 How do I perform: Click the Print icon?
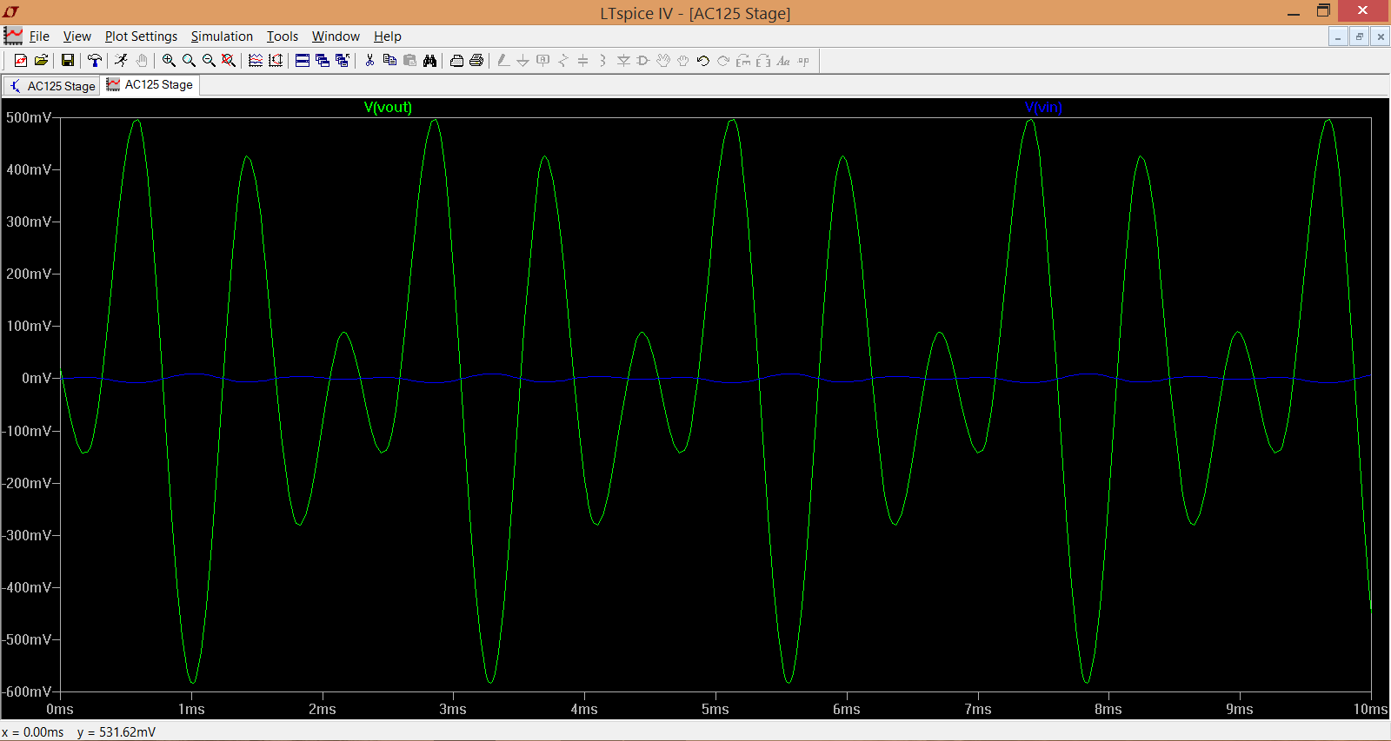476,60
